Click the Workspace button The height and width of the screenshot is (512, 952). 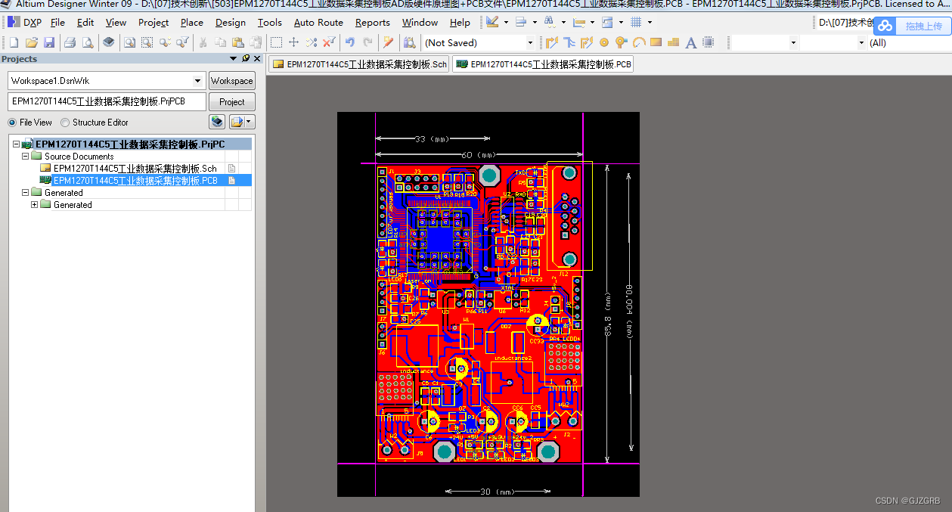pos(232,81)
